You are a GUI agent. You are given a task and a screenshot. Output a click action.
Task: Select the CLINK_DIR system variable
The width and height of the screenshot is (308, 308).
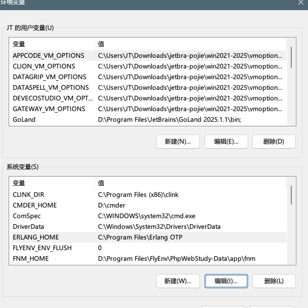pos(29,194)
